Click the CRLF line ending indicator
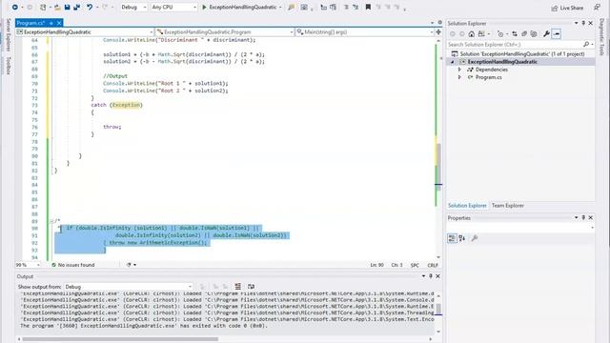 coord(433,265)
